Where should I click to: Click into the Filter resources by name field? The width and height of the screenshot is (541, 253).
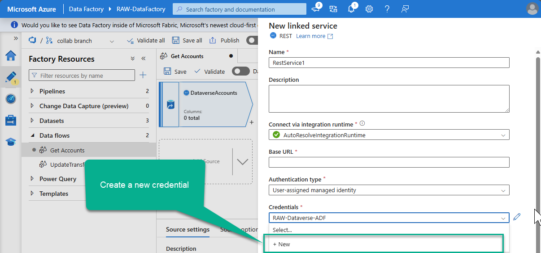point(82,76)
